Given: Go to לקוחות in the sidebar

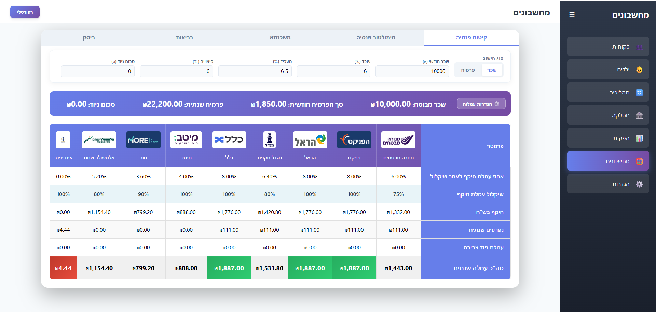Looking at the screenshot, I should click(608, 46).
